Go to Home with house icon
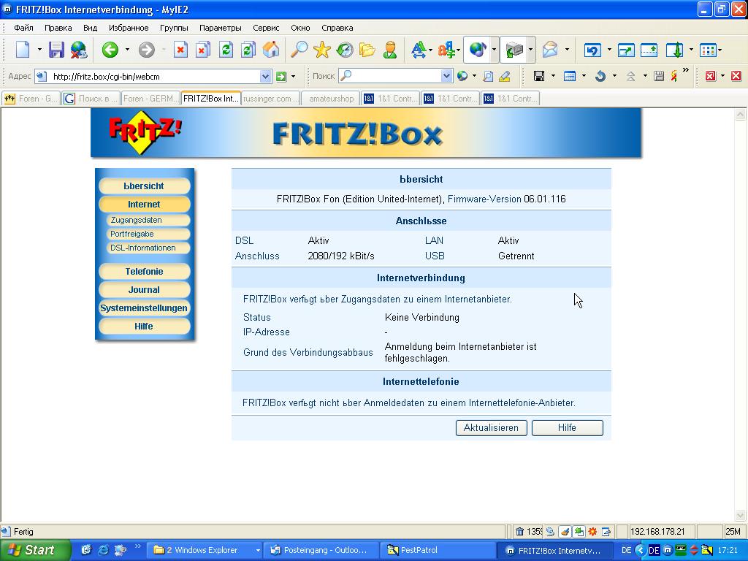748x561 pixels. (x=271, y=49)
